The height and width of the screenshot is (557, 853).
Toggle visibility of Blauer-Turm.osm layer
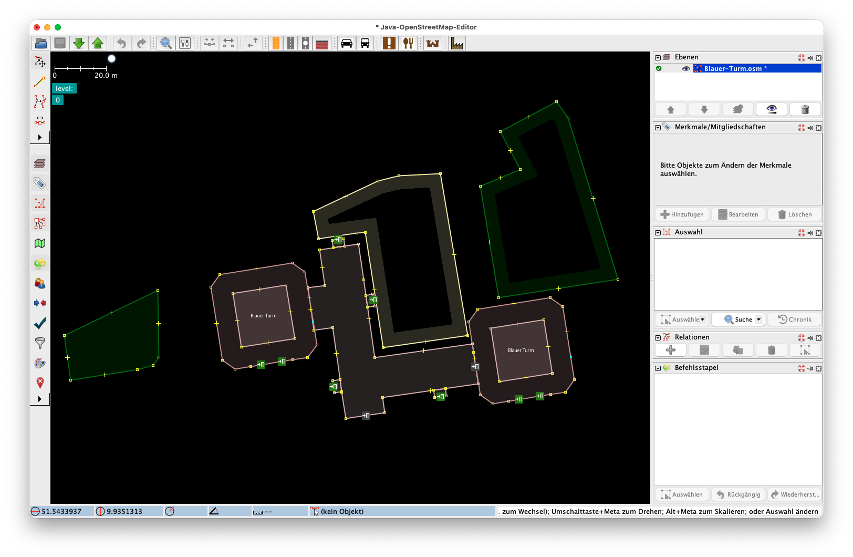coord(685,69)
